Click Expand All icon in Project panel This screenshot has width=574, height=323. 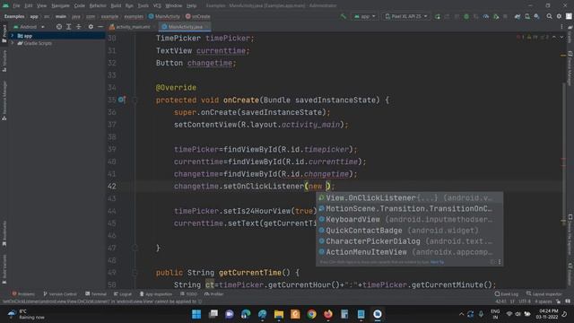[x=68, y=27]
